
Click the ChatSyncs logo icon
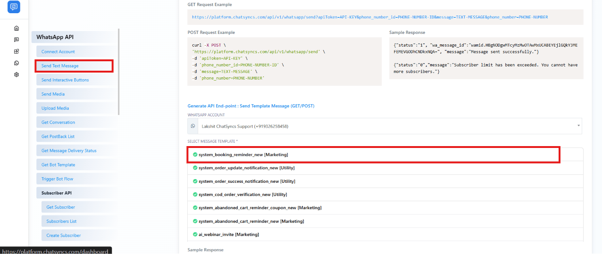click(x=14, y=7)
